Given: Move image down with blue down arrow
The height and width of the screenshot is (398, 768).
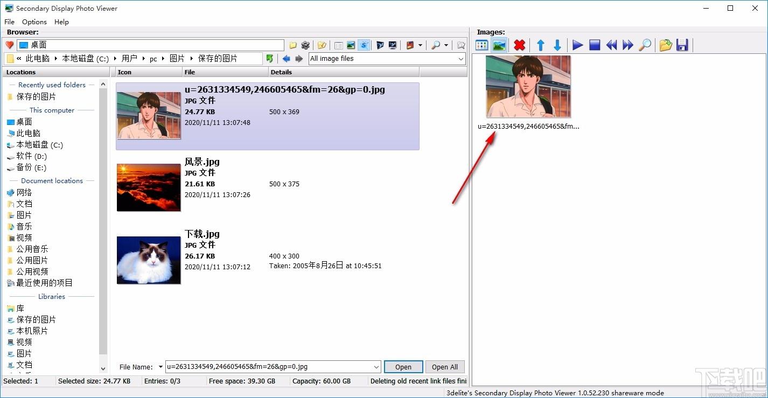Looking at the screenshot, I should click(557, 45).
